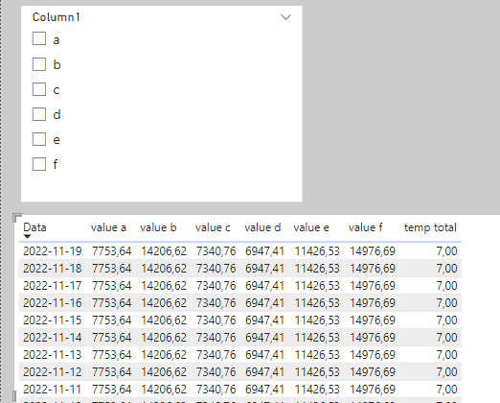Select the 2022-11-12 date cell
The width and height of the screenshot is (500, 403).
pyautogui.click(x=53, y=372)
